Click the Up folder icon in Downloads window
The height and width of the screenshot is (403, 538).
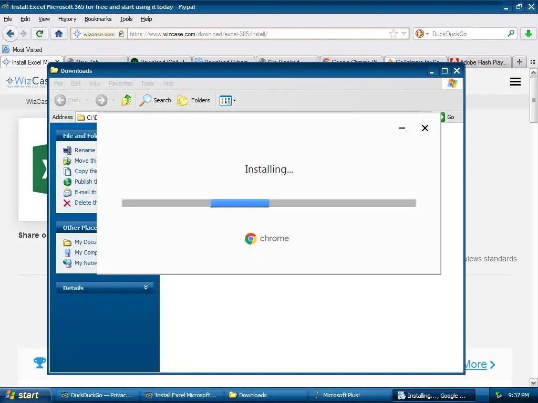(126, 100)
